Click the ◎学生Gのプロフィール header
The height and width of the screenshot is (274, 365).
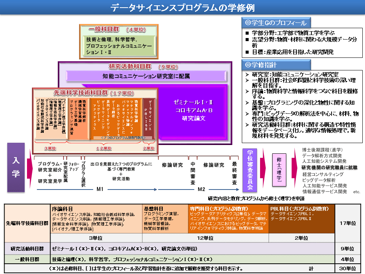click(x=276, y=23)
